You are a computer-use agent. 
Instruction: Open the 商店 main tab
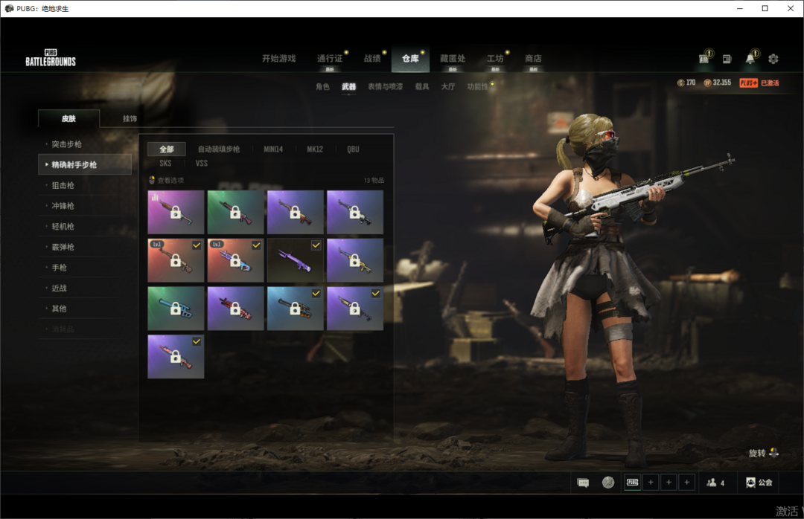click(x=533, y=59)
